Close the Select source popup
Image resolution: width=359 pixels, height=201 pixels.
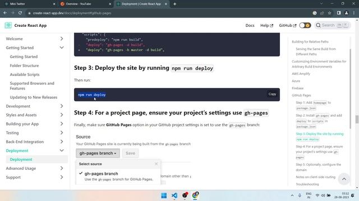coord(156,164)
